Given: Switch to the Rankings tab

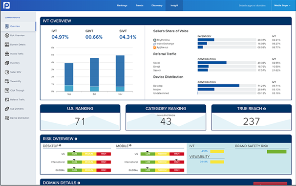Looking at the screenshot, I should pyautogui.click(x=122, y=5).
